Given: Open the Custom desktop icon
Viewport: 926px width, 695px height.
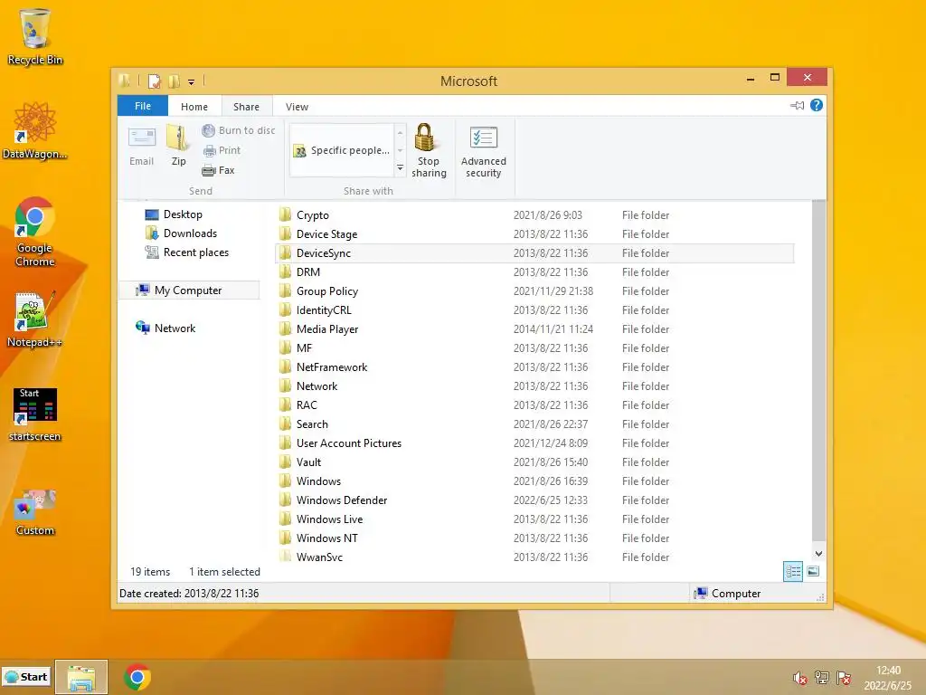Looking at the screenshot, I should coord(35,512).
